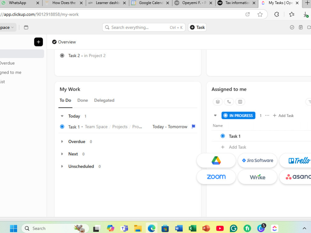The image size is (311, 233).
Task: Switch to Learner dashboard browser tab
Action: (x=107, y=3)
